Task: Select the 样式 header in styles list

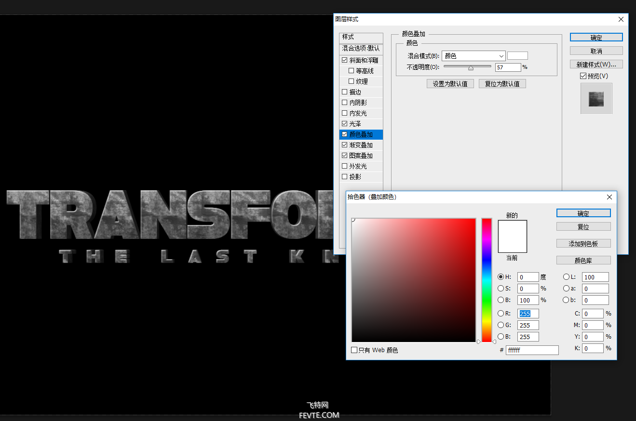Action: 361,38
